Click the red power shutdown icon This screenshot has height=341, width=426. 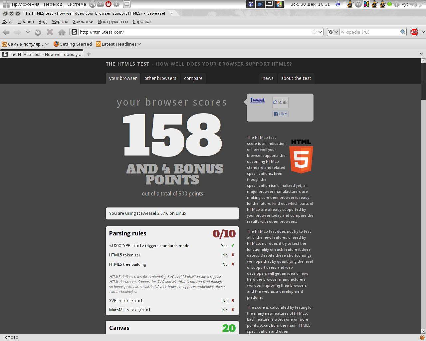[x=108, y=4]
